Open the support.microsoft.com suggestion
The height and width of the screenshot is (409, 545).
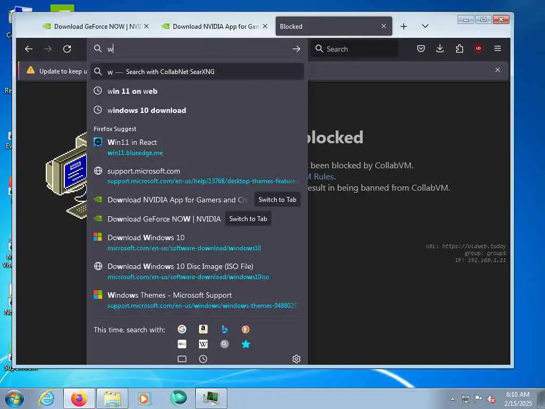tap(197, 176)
